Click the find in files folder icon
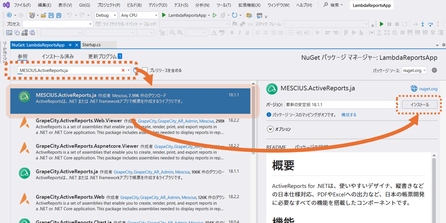The height and width of the screenshot is (223, 446). coord(249,15)
